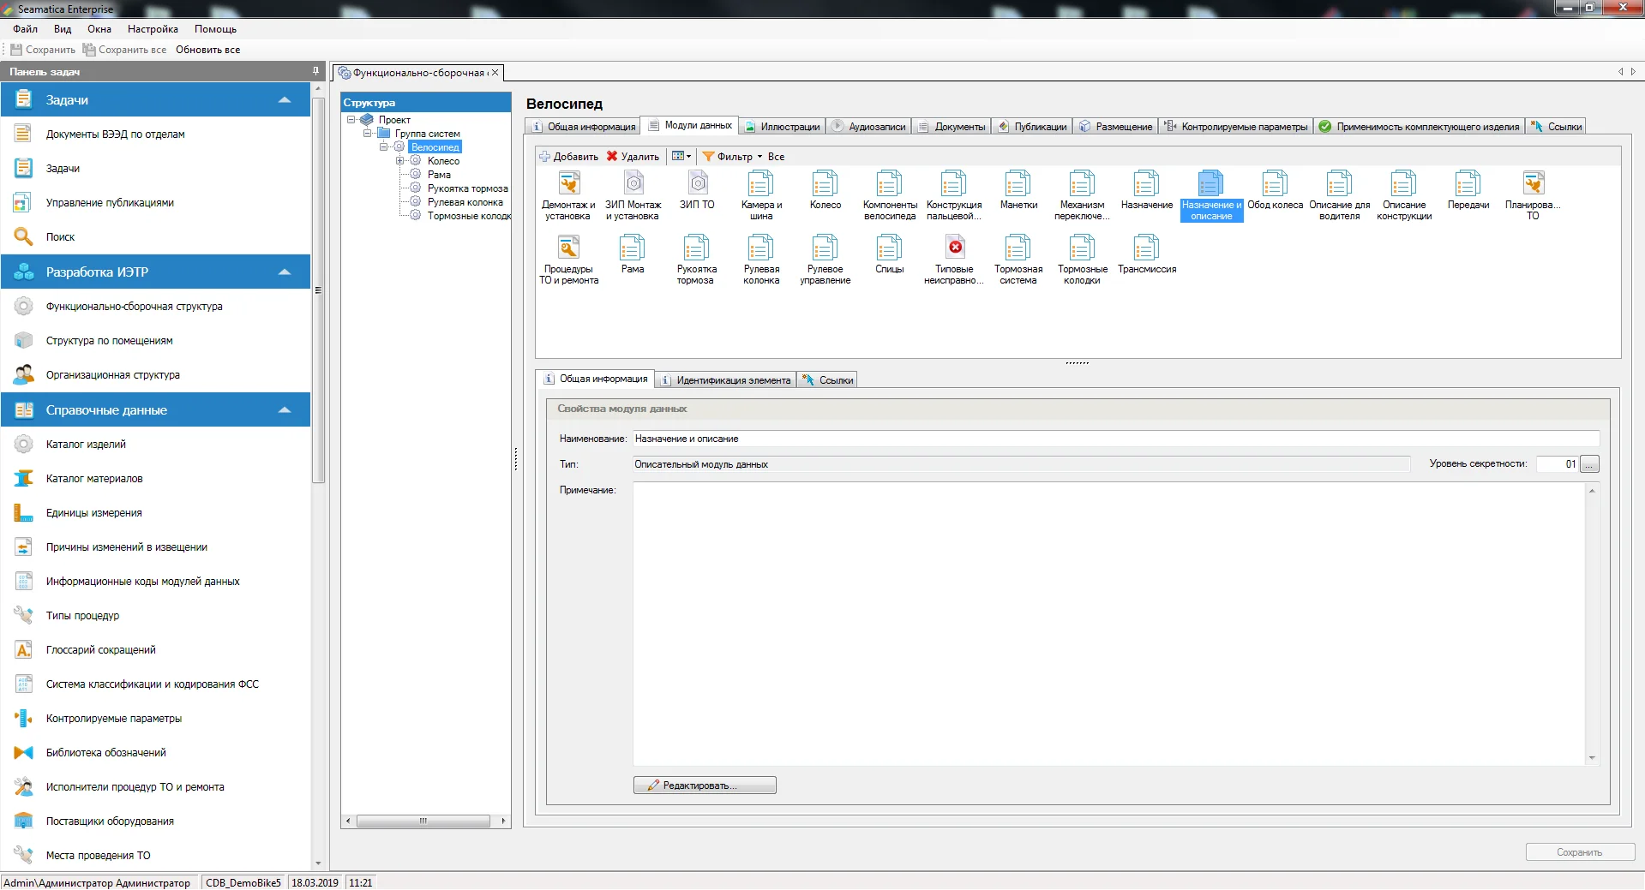
Task: Select the Механизм переключе... module
Action: click(1082, 196)
